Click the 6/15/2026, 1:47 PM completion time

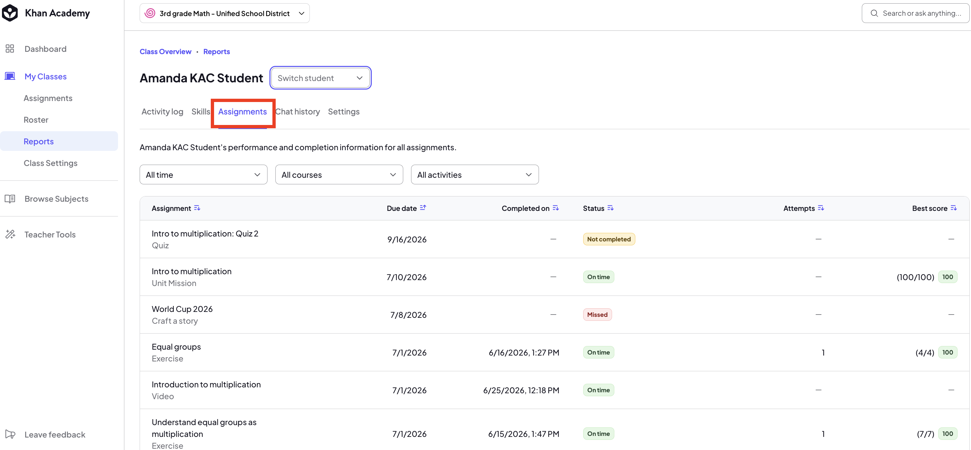[x=524, y=434]
